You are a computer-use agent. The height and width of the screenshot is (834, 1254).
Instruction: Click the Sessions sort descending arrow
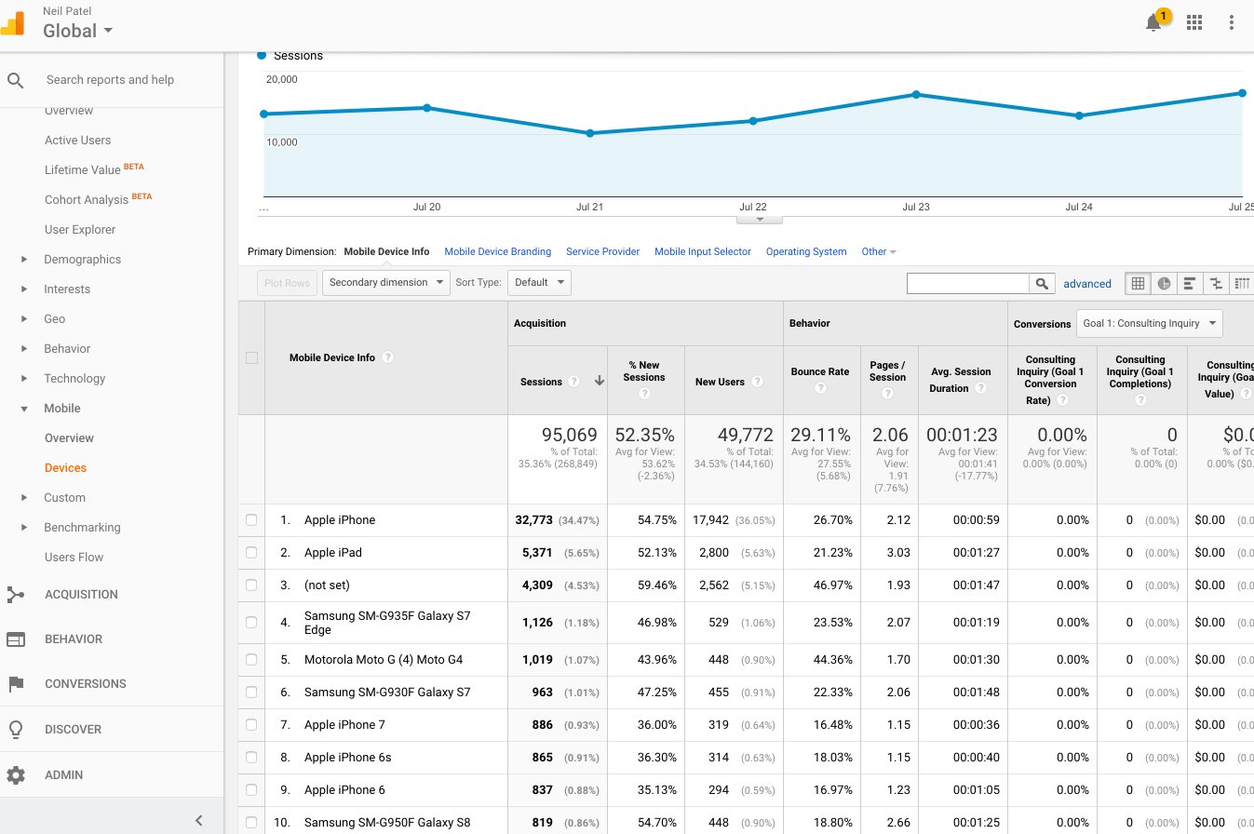click(x=600, y=381)
